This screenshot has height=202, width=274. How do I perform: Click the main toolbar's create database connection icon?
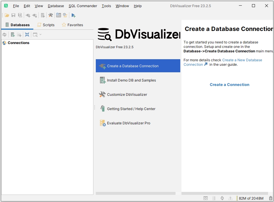pos(28,15)
